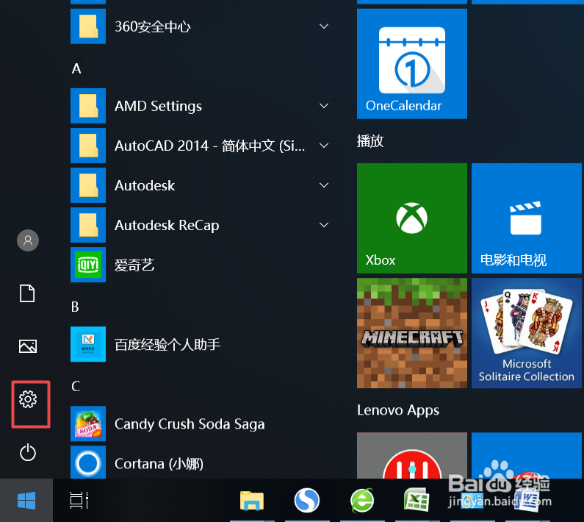
Task: Open the OneCalendar tile
Action: [412, 64]
